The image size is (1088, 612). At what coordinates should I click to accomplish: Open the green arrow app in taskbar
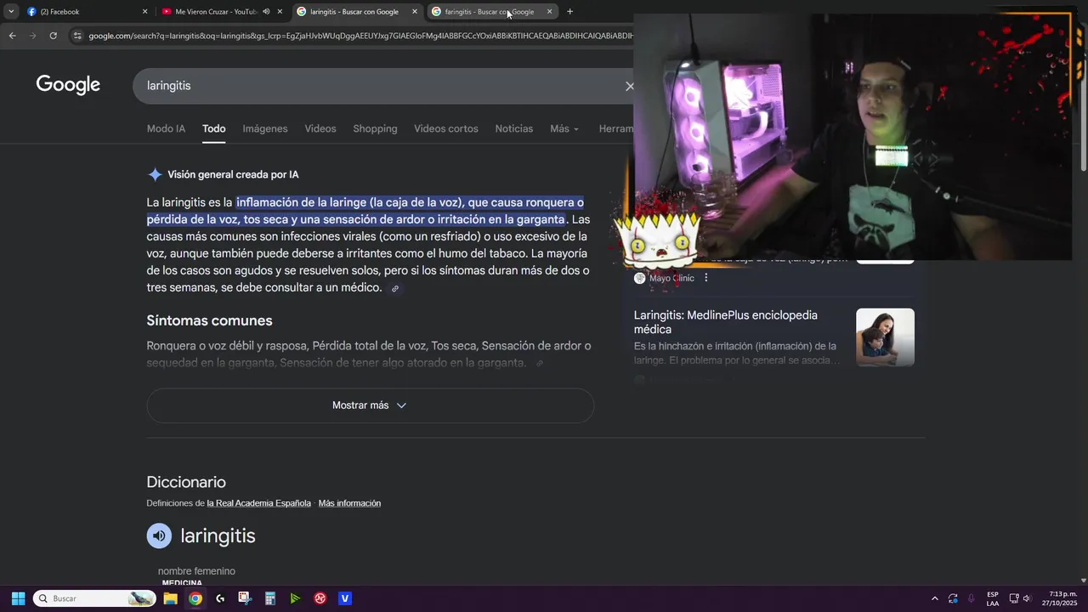(295, 598)
